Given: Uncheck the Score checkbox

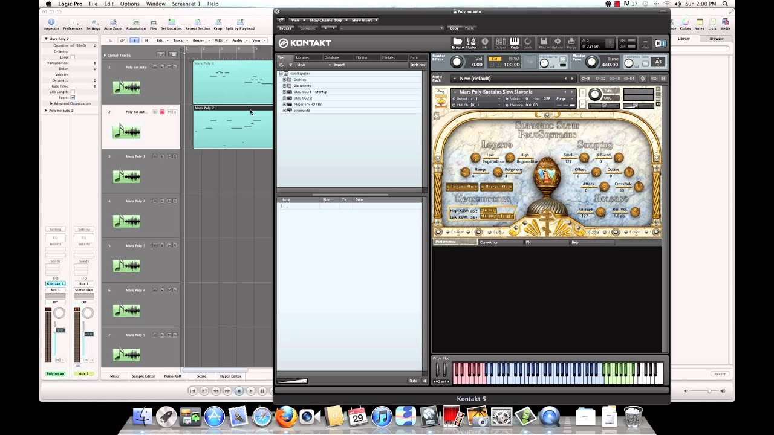Looking at the screenshot, I should (73, 97).
